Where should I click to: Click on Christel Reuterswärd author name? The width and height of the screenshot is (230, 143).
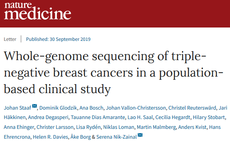click(192, 108)
